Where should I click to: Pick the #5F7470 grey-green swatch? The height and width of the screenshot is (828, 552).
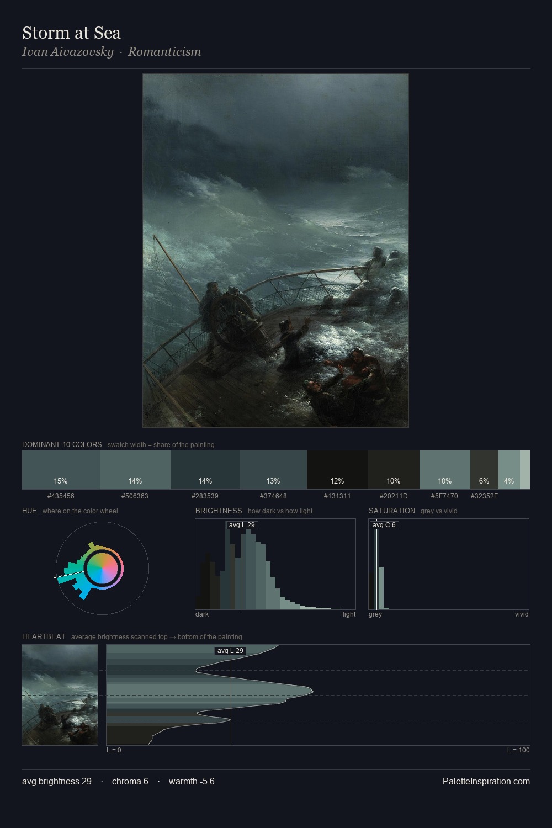445,470
